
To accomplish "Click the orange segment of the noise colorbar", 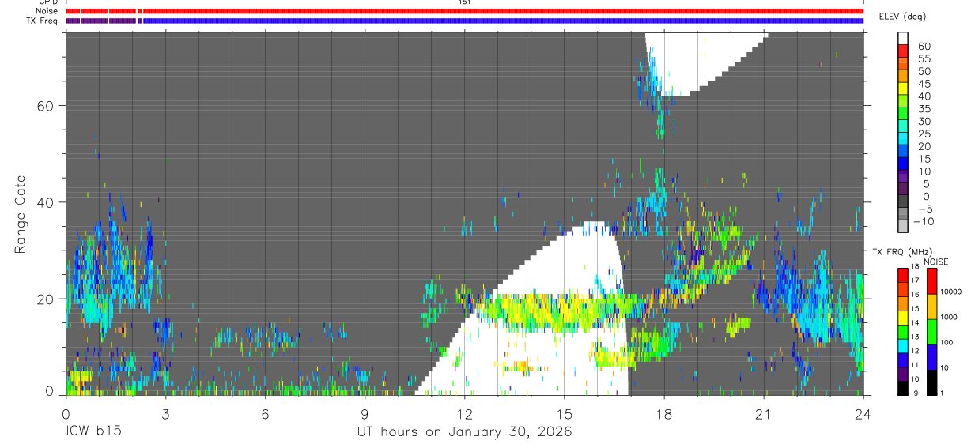I will [931, 306].
